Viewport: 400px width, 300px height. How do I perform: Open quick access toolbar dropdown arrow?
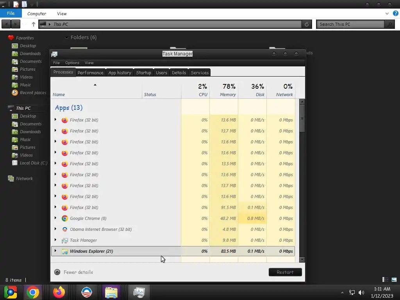tap(32, 5)
